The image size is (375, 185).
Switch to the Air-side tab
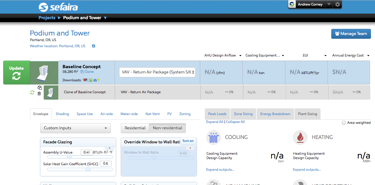[107, 114]
